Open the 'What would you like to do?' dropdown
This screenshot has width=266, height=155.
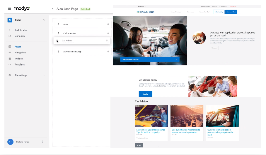(x=150, y=59)
